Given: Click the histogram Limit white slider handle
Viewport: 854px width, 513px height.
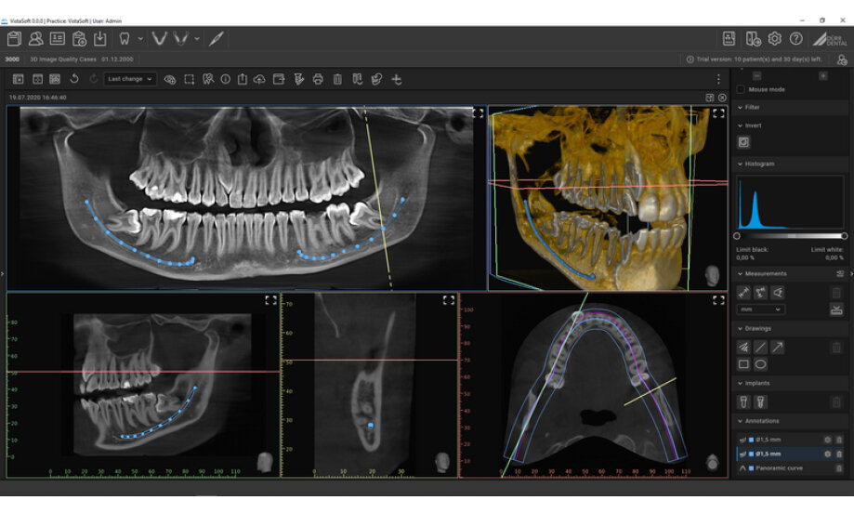Looking at the screenshot, I should [844, 236].
